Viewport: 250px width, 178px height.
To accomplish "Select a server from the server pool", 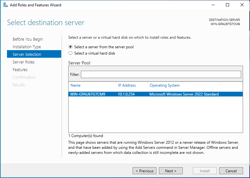I will (70, 47).
